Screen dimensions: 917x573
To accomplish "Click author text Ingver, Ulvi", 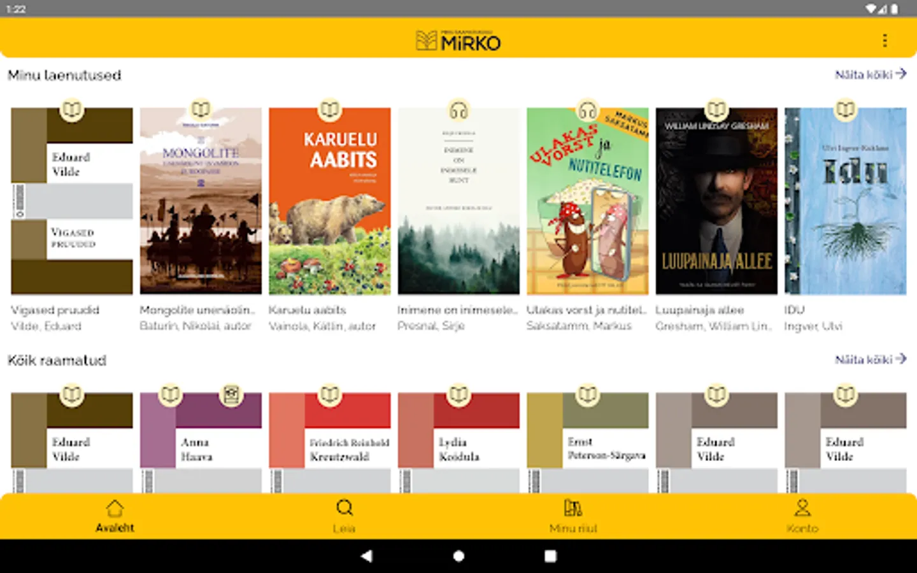I will (813, 326).
